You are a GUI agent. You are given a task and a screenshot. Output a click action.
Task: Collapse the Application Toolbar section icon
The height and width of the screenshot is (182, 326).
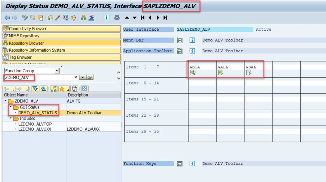[x=180, y=51]
